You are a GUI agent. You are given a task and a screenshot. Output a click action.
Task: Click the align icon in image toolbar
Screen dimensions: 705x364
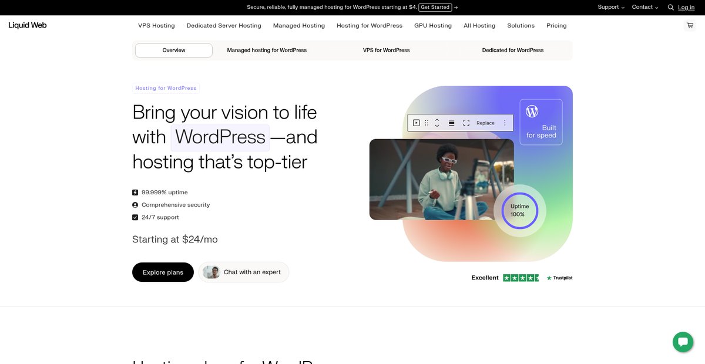(x=451, y=123)
